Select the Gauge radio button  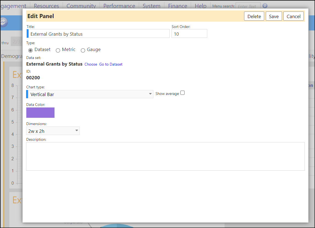click(x=83, y=50)
